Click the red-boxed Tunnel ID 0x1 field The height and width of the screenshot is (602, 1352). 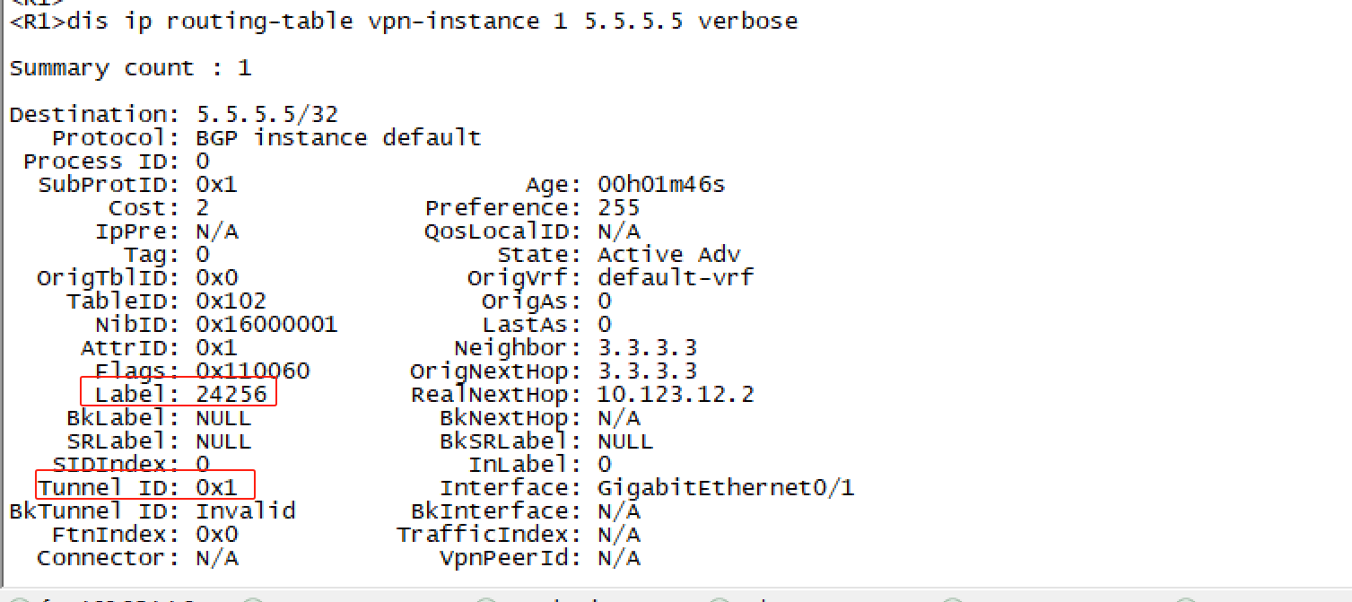pyautogui.click(x=145, y=487)
